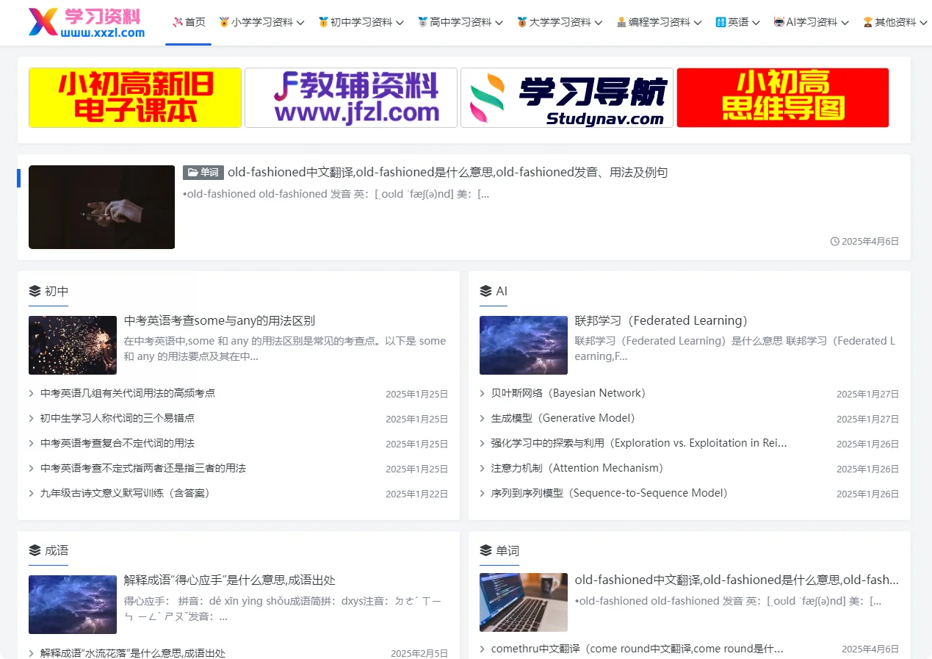Click the stacked-layers icon beside 初中 heading
This screenshot has height=659, width=932.
point(33,290)
